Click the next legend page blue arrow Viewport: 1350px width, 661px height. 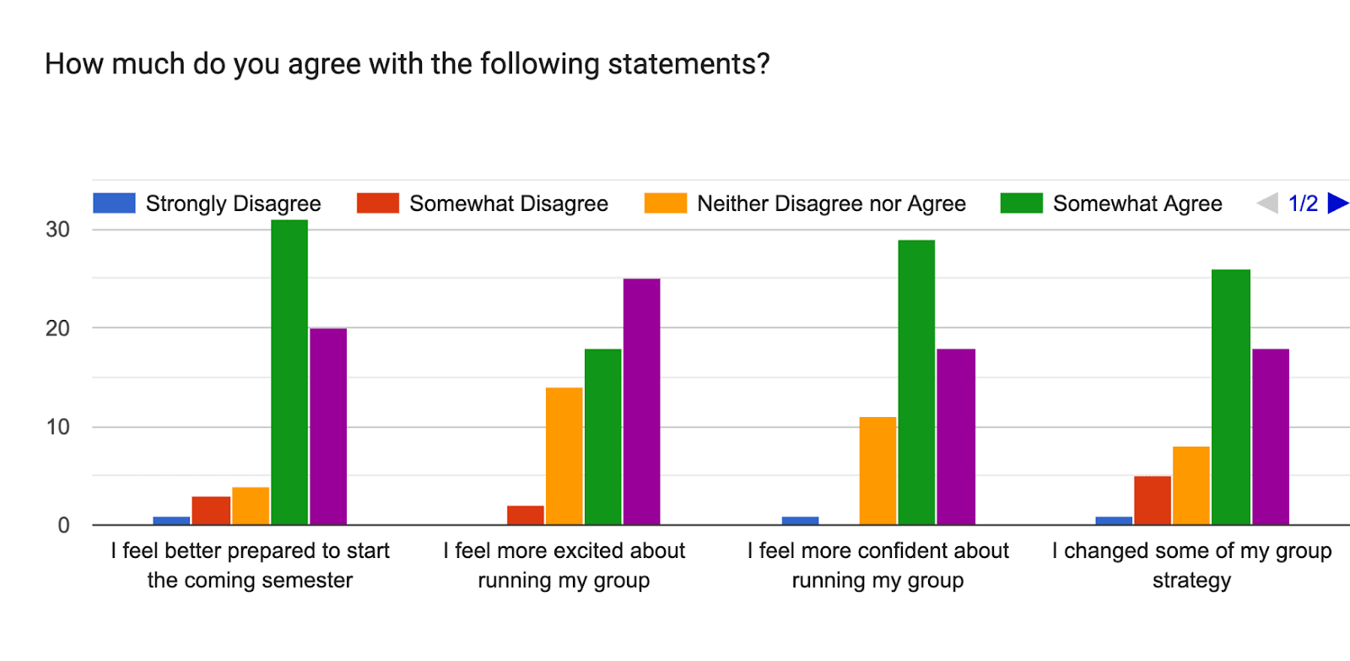click(1338, 203)
